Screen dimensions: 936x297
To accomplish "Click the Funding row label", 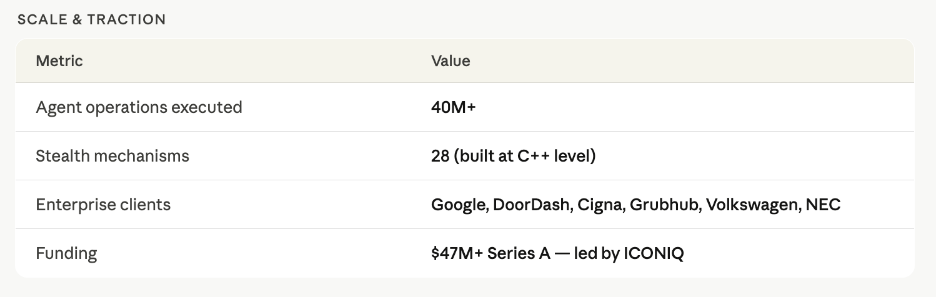I will (66, 253).
